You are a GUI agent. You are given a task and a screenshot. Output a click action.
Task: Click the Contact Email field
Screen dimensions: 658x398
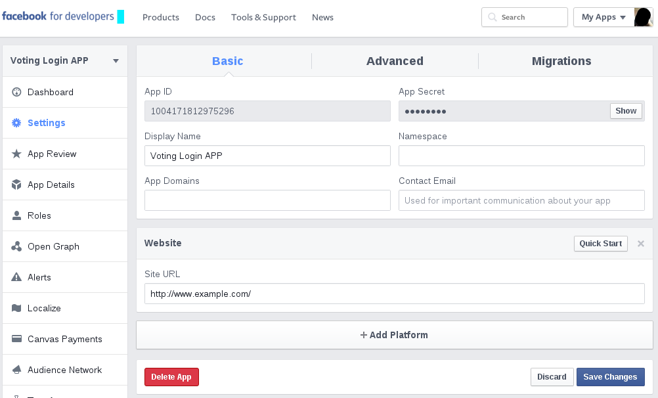(x=521, y=200)
